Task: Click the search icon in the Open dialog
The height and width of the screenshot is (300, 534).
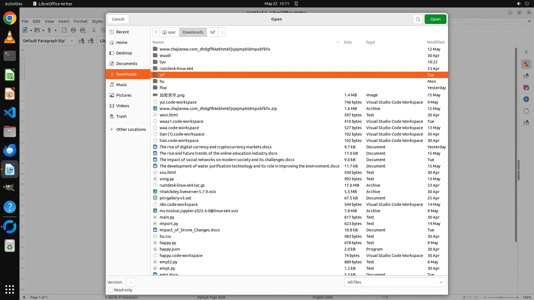Action: point(418,19)
